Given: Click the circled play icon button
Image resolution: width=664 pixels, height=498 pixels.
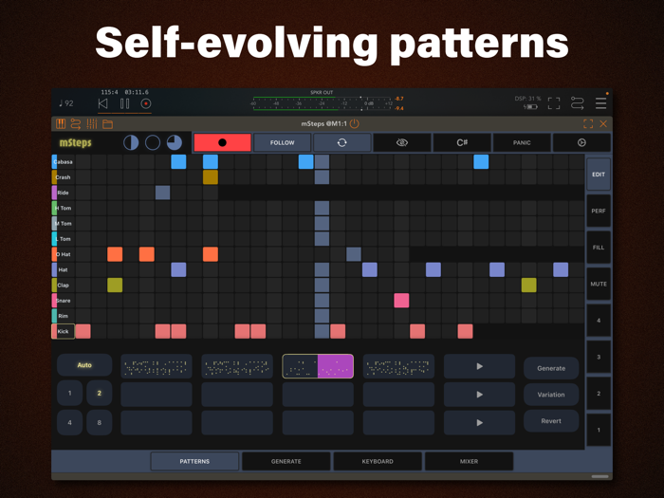Looking at the screenshot, I should tap(581, 142).
